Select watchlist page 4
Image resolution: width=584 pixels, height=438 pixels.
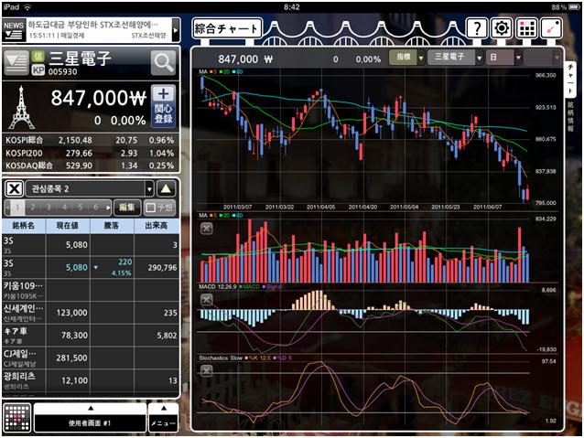click(64, 208)
